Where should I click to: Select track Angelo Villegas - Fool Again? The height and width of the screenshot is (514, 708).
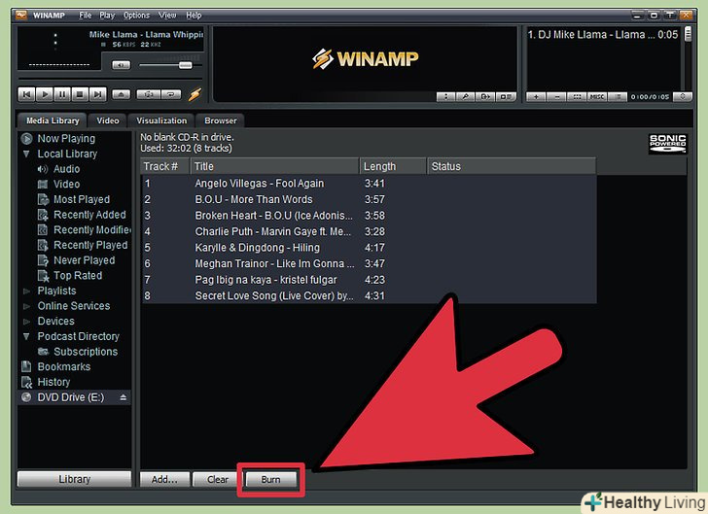[x=369, y=184]
